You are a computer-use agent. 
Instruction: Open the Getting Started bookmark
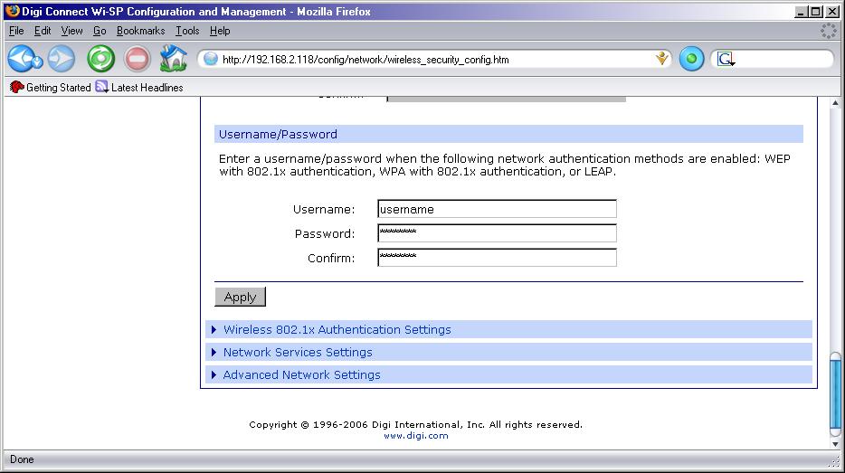coord(51,88)
